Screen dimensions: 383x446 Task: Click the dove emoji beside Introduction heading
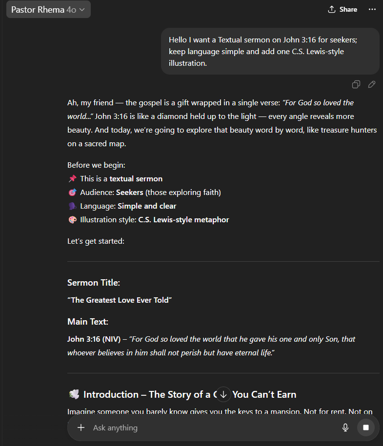point(74,394)
